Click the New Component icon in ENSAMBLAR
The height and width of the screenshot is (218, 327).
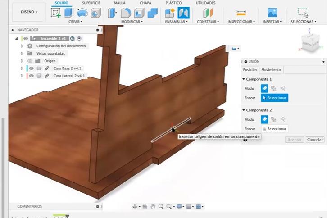(x=170, y=13)
